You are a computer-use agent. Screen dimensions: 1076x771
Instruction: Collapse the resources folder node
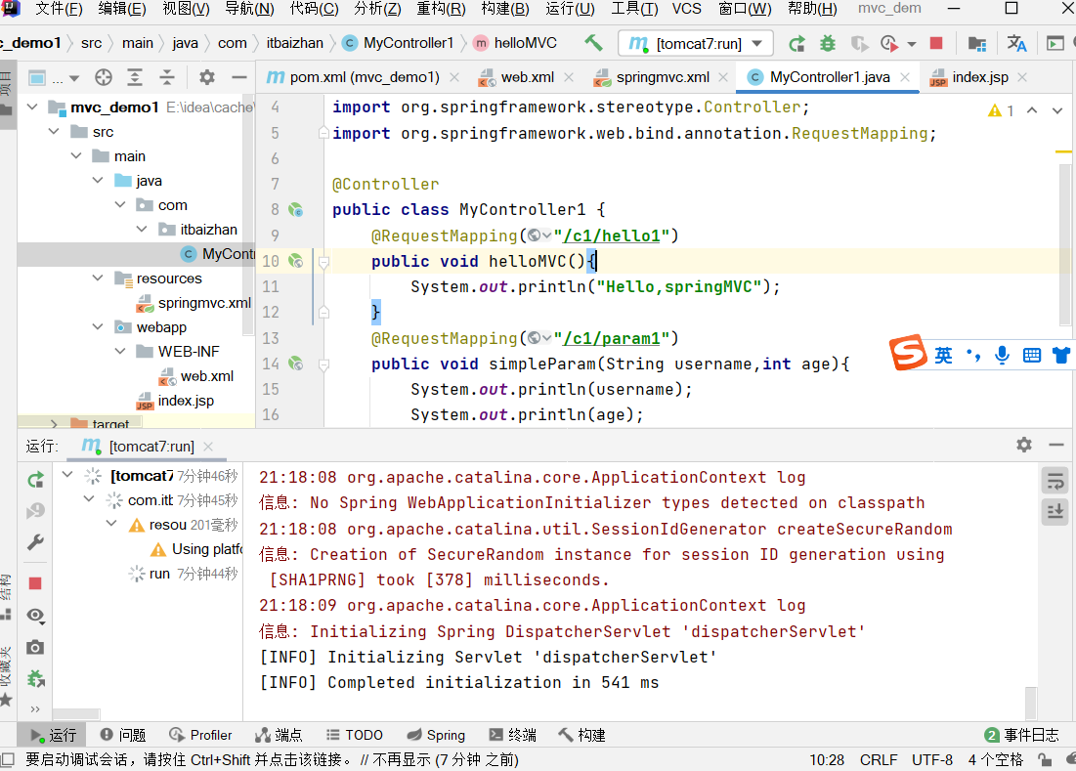click(x=98, y=278)
